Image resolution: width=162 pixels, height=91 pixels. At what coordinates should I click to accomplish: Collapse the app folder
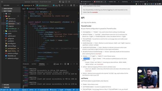[x=9, y=16]
